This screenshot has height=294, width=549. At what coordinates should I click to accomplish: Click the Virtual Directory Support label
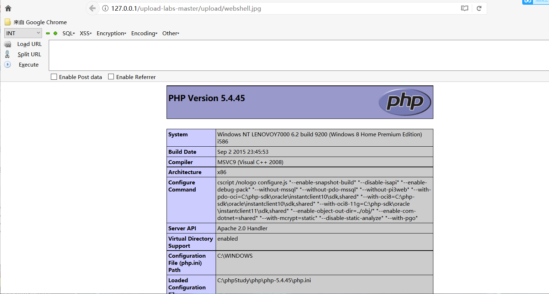click(191, 242)
